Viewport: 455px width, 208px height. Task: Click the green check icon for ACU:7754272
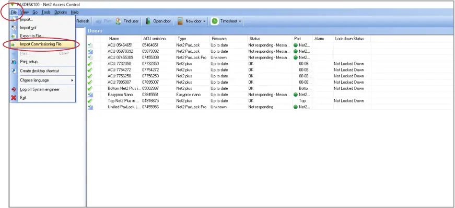[x=90, y=70]
